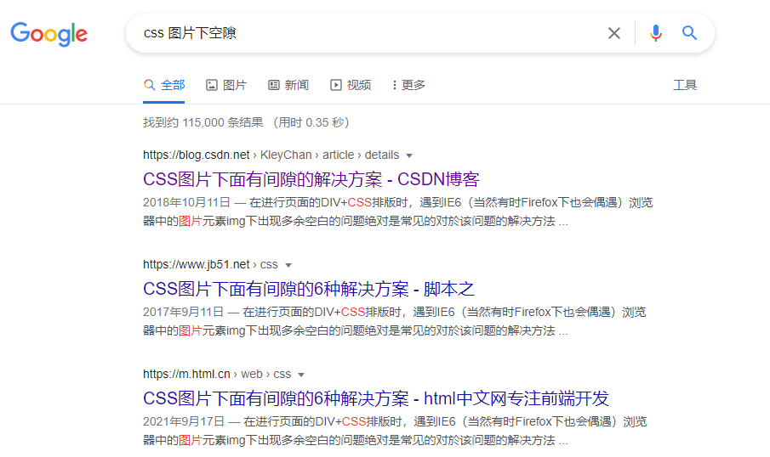Expand dropdown arrow next to www.jb51.net URL

288,265
